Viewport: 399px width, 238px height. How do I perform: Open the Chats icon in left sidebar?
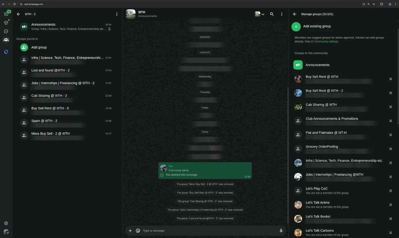click(6, 14)
